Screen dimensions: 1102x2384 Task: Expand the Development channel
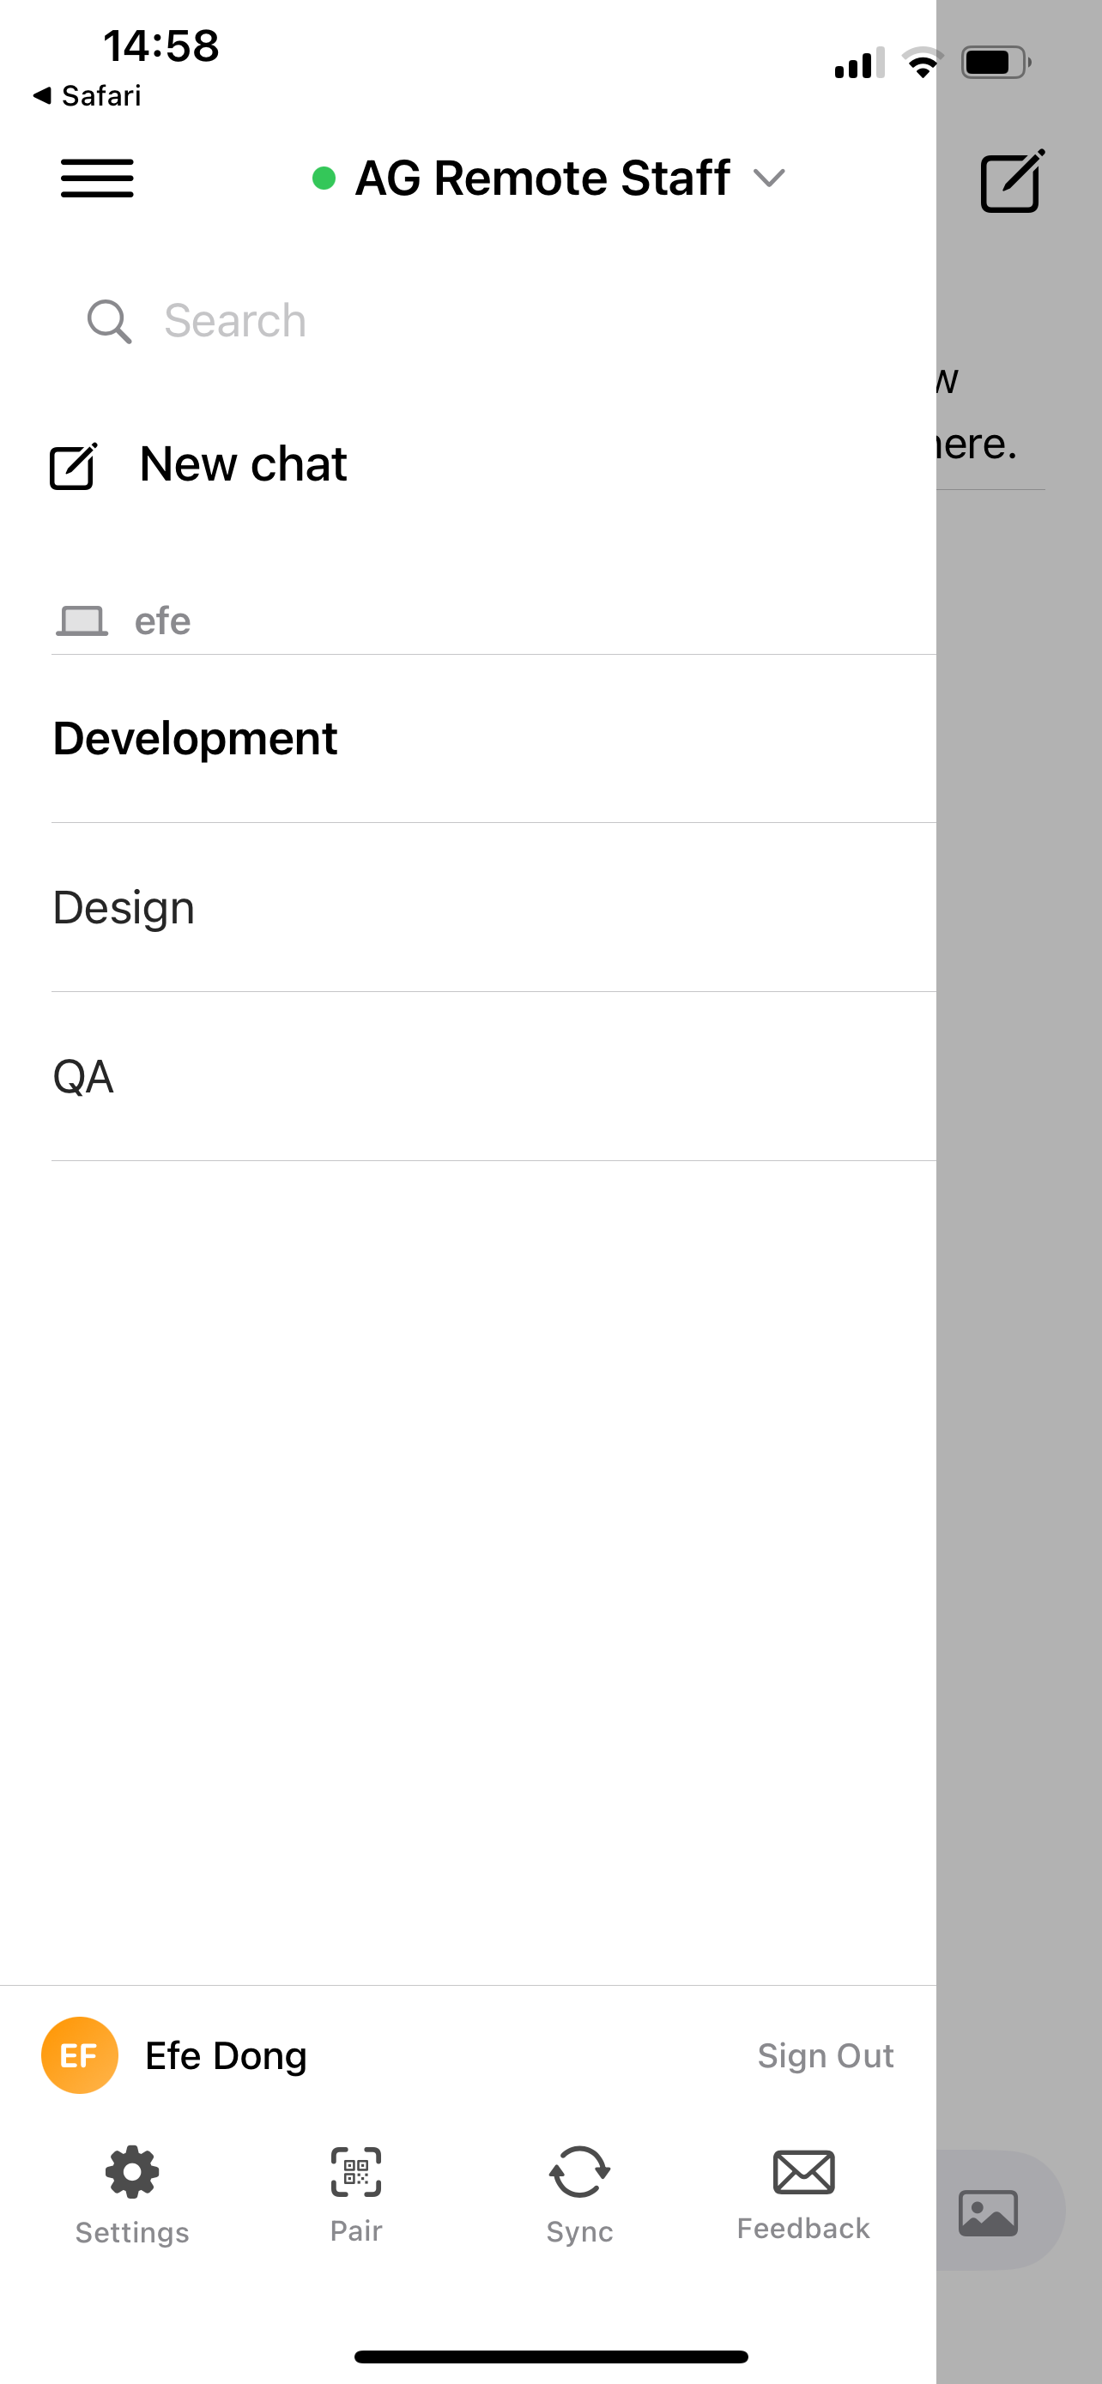[195, 737]
